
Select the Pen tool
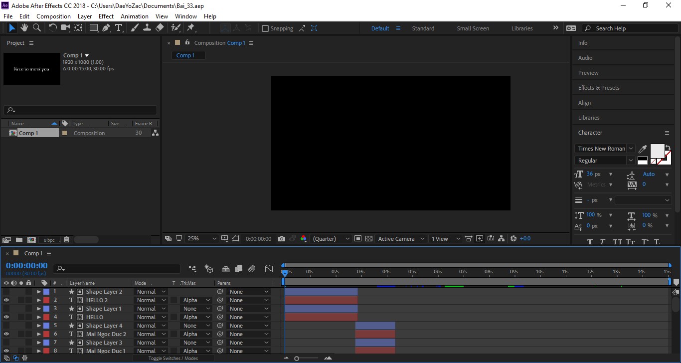(106, 28)
